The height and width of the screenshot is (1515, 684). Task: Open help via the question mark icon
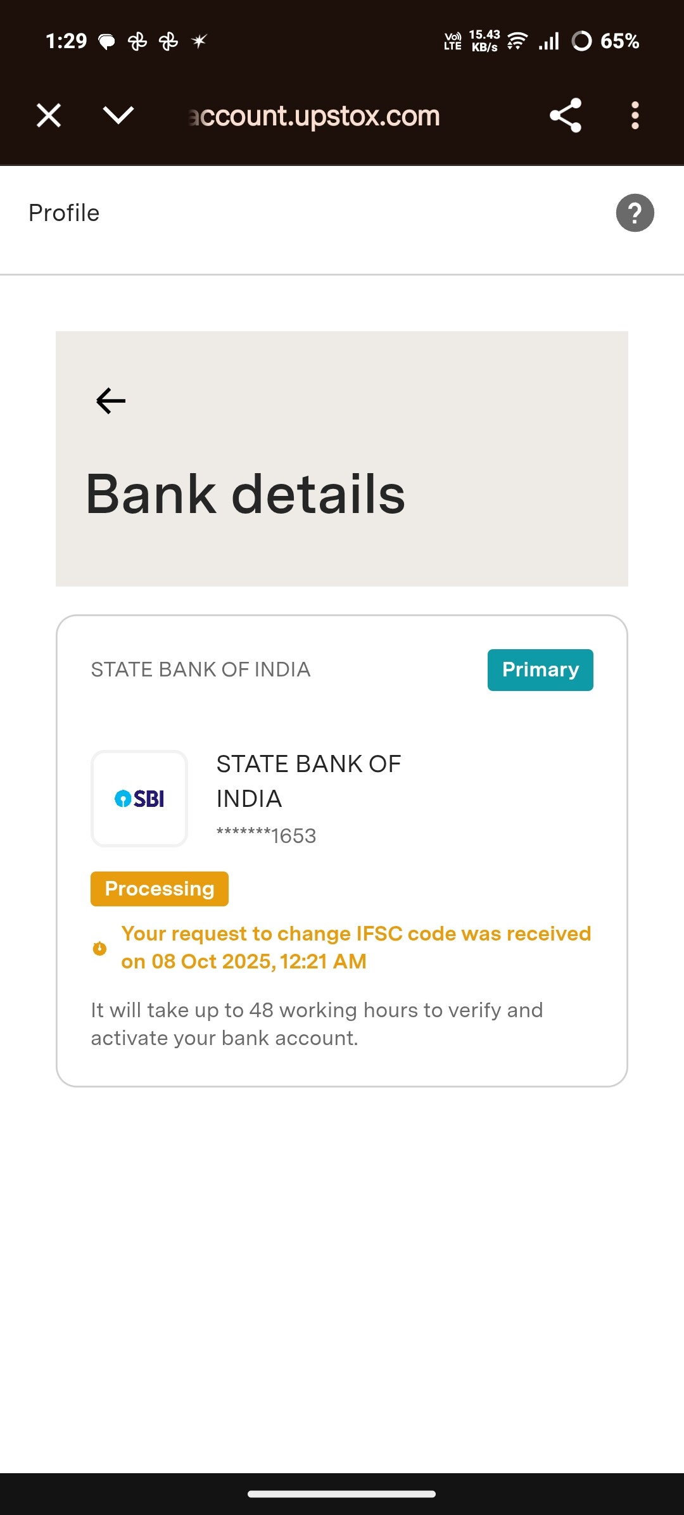pyautogui.click(x=635, y=213)
